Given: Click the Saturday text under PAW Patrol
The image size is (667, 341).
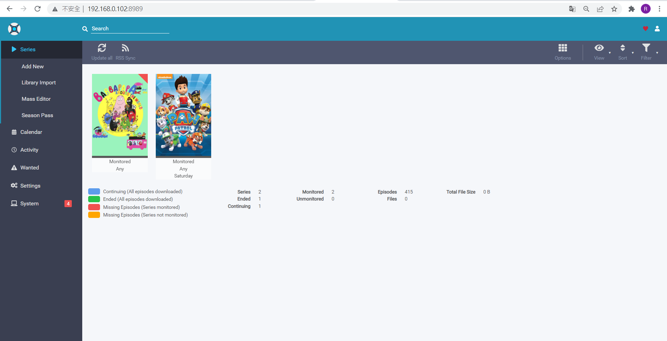Looking at the screenshot, I should coord(183,176).
